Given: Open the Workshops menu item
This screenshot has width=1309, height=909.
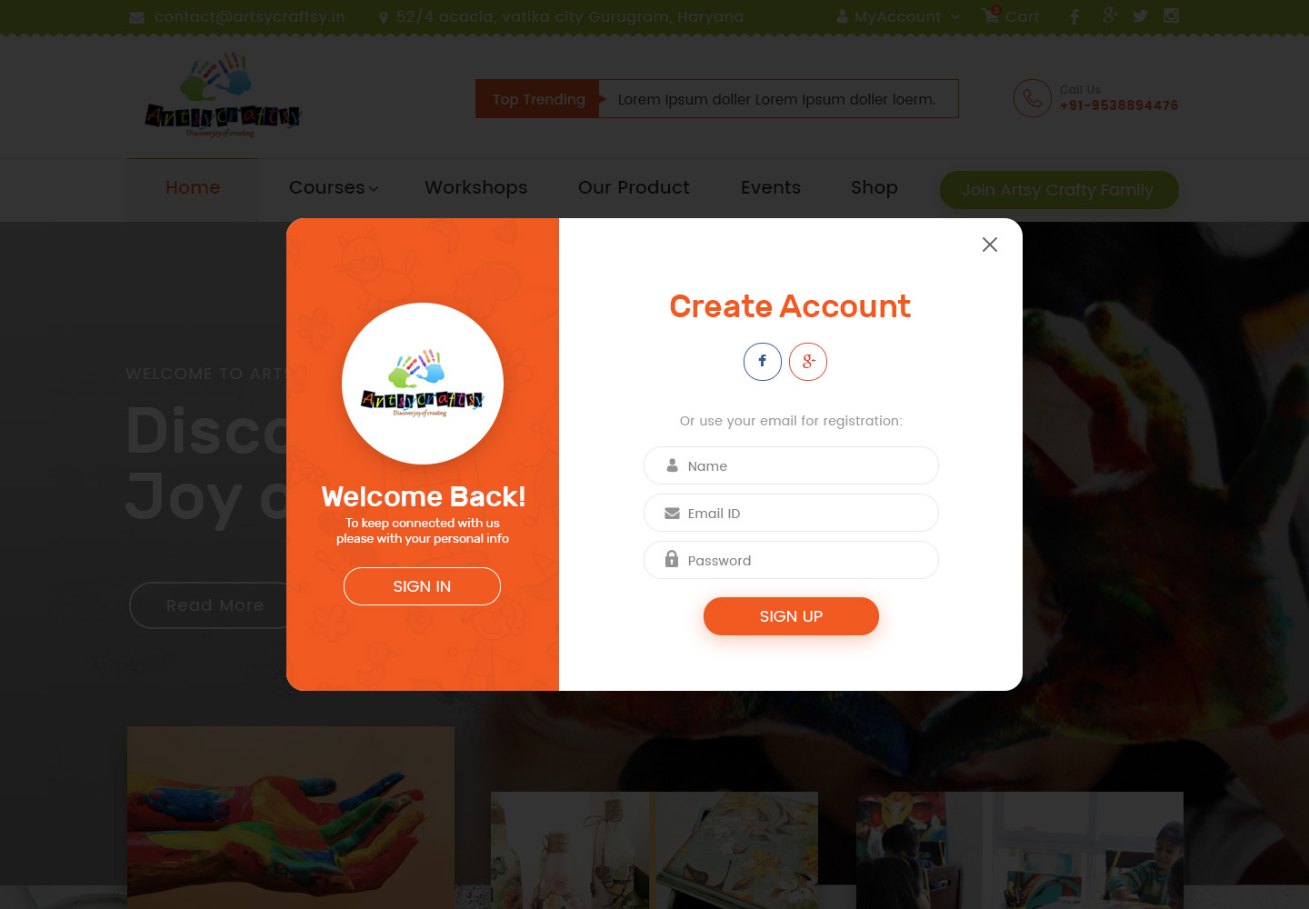Looking at the screenshot, I should (x=475, y=187).
